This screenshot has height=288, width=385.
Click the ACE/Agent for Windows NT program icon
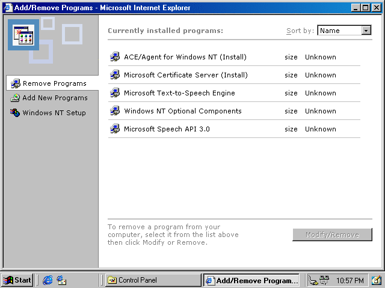tap(115, 57)
